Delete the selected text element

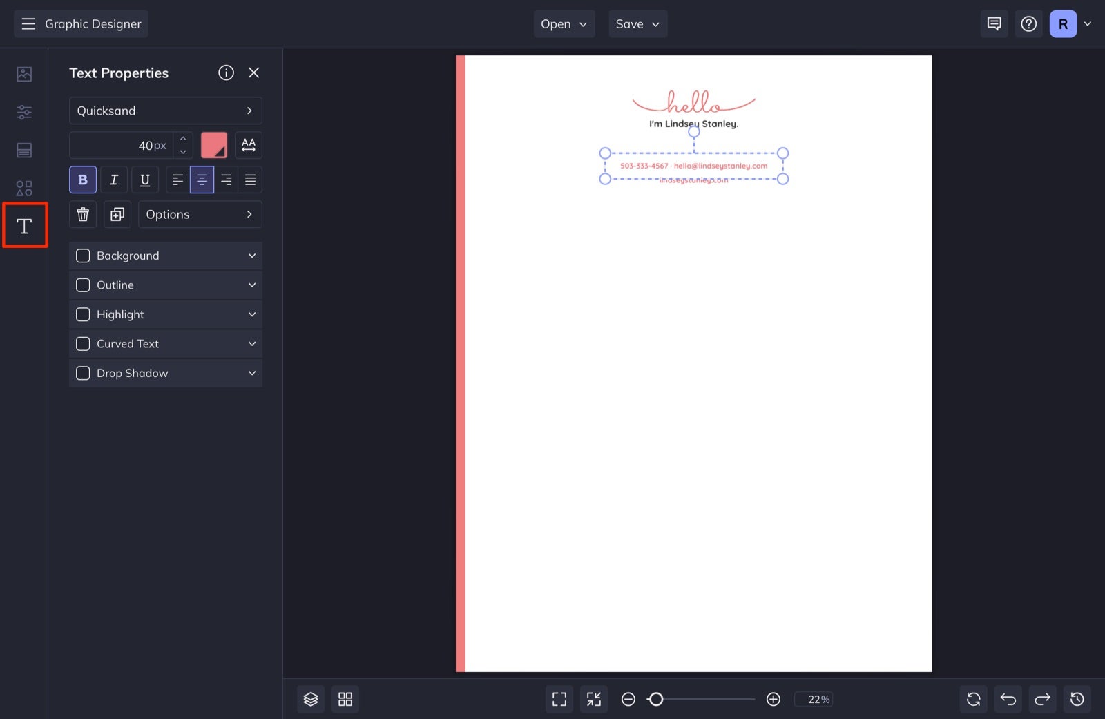click(x=82, y=214)
